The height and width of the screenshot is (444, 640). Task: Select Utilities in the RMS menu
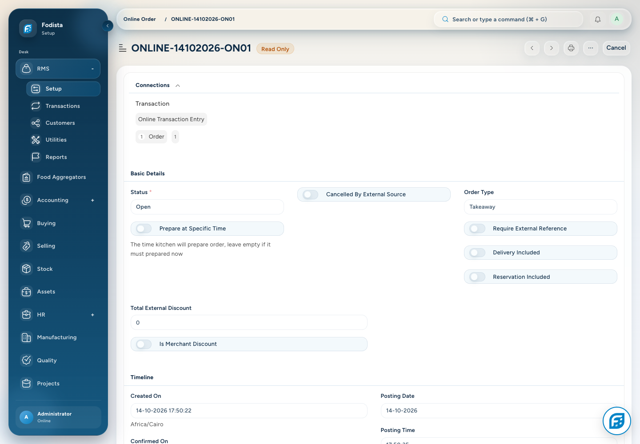(63, 140)
